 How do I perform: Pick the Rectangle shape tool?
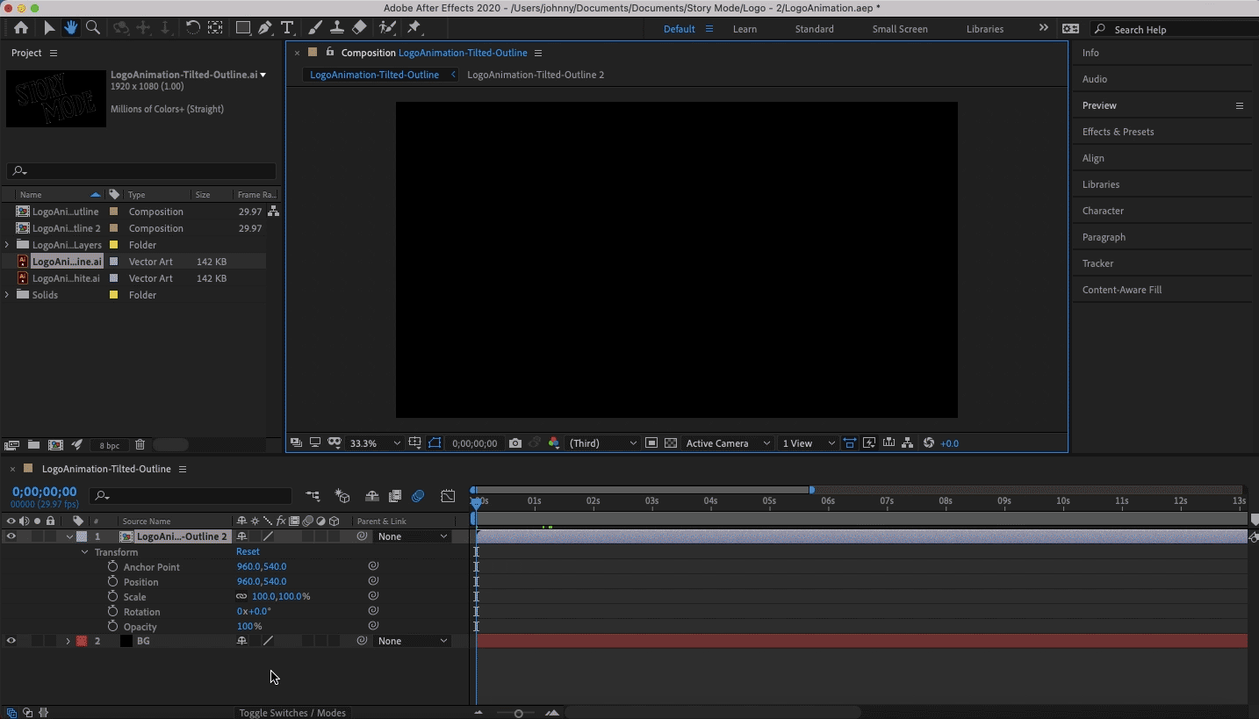tap(243, 28)
